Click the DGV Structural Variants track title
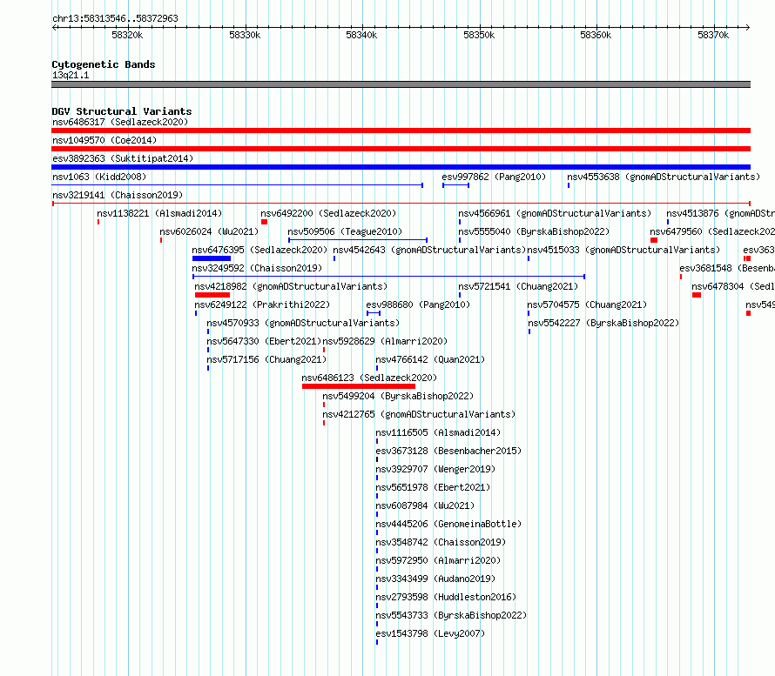 [x=122, y=111]
